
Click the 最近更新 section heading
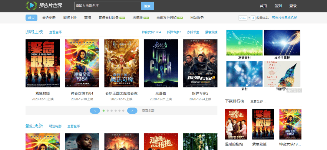coord(34,126)
